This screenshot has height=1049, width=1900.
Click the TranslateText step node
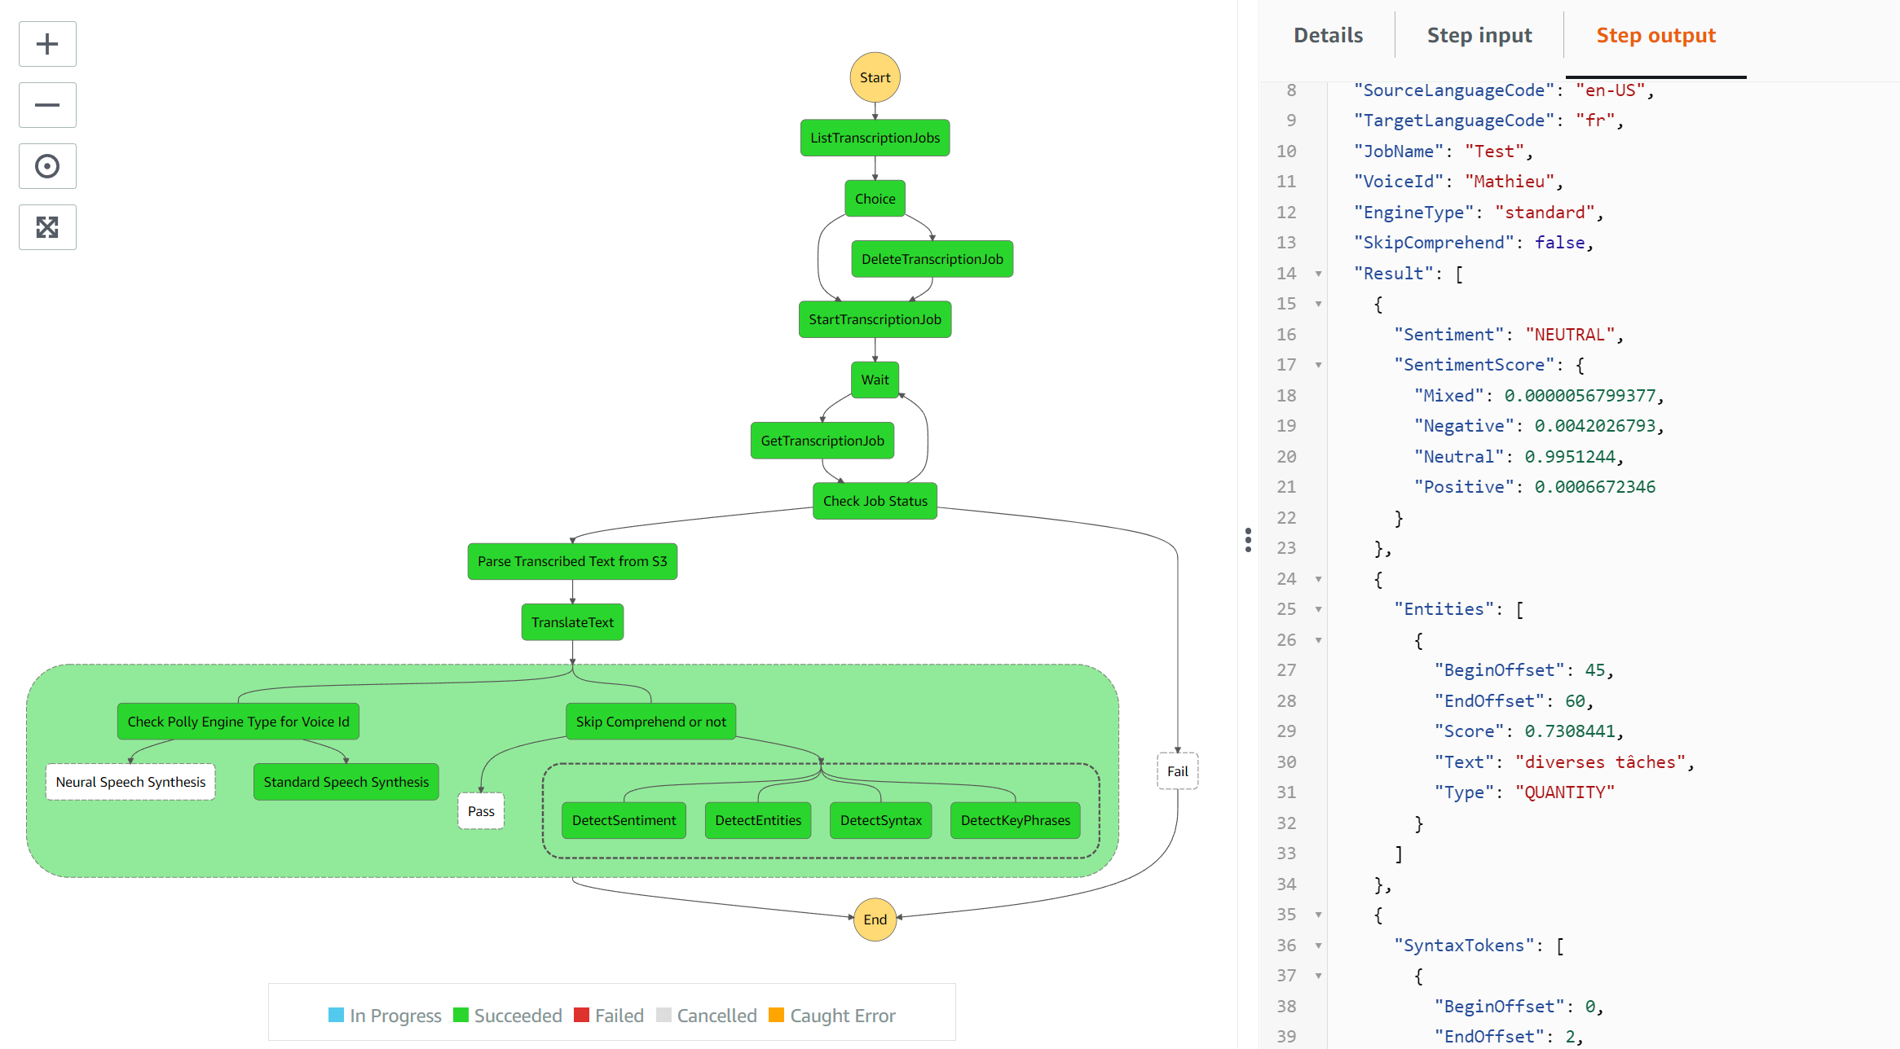point(572,622)
